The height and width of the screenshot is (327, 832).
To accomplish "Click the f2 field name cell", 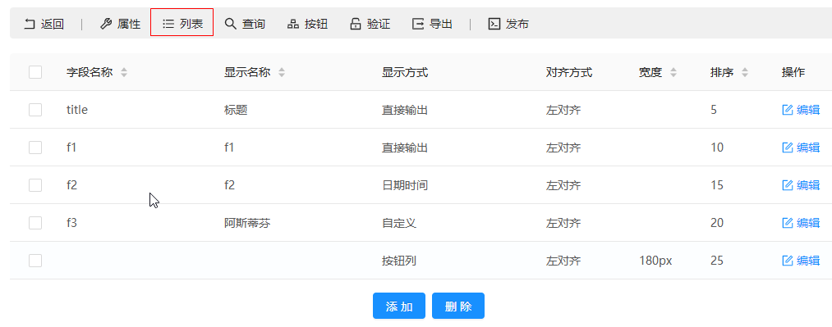I will pyautogui.click(x=71, y=185).
